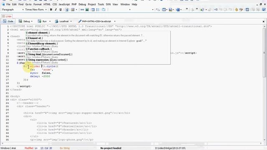Switch to Code view
The height and width of the screenshot is (150, 267).
point(8,21)
